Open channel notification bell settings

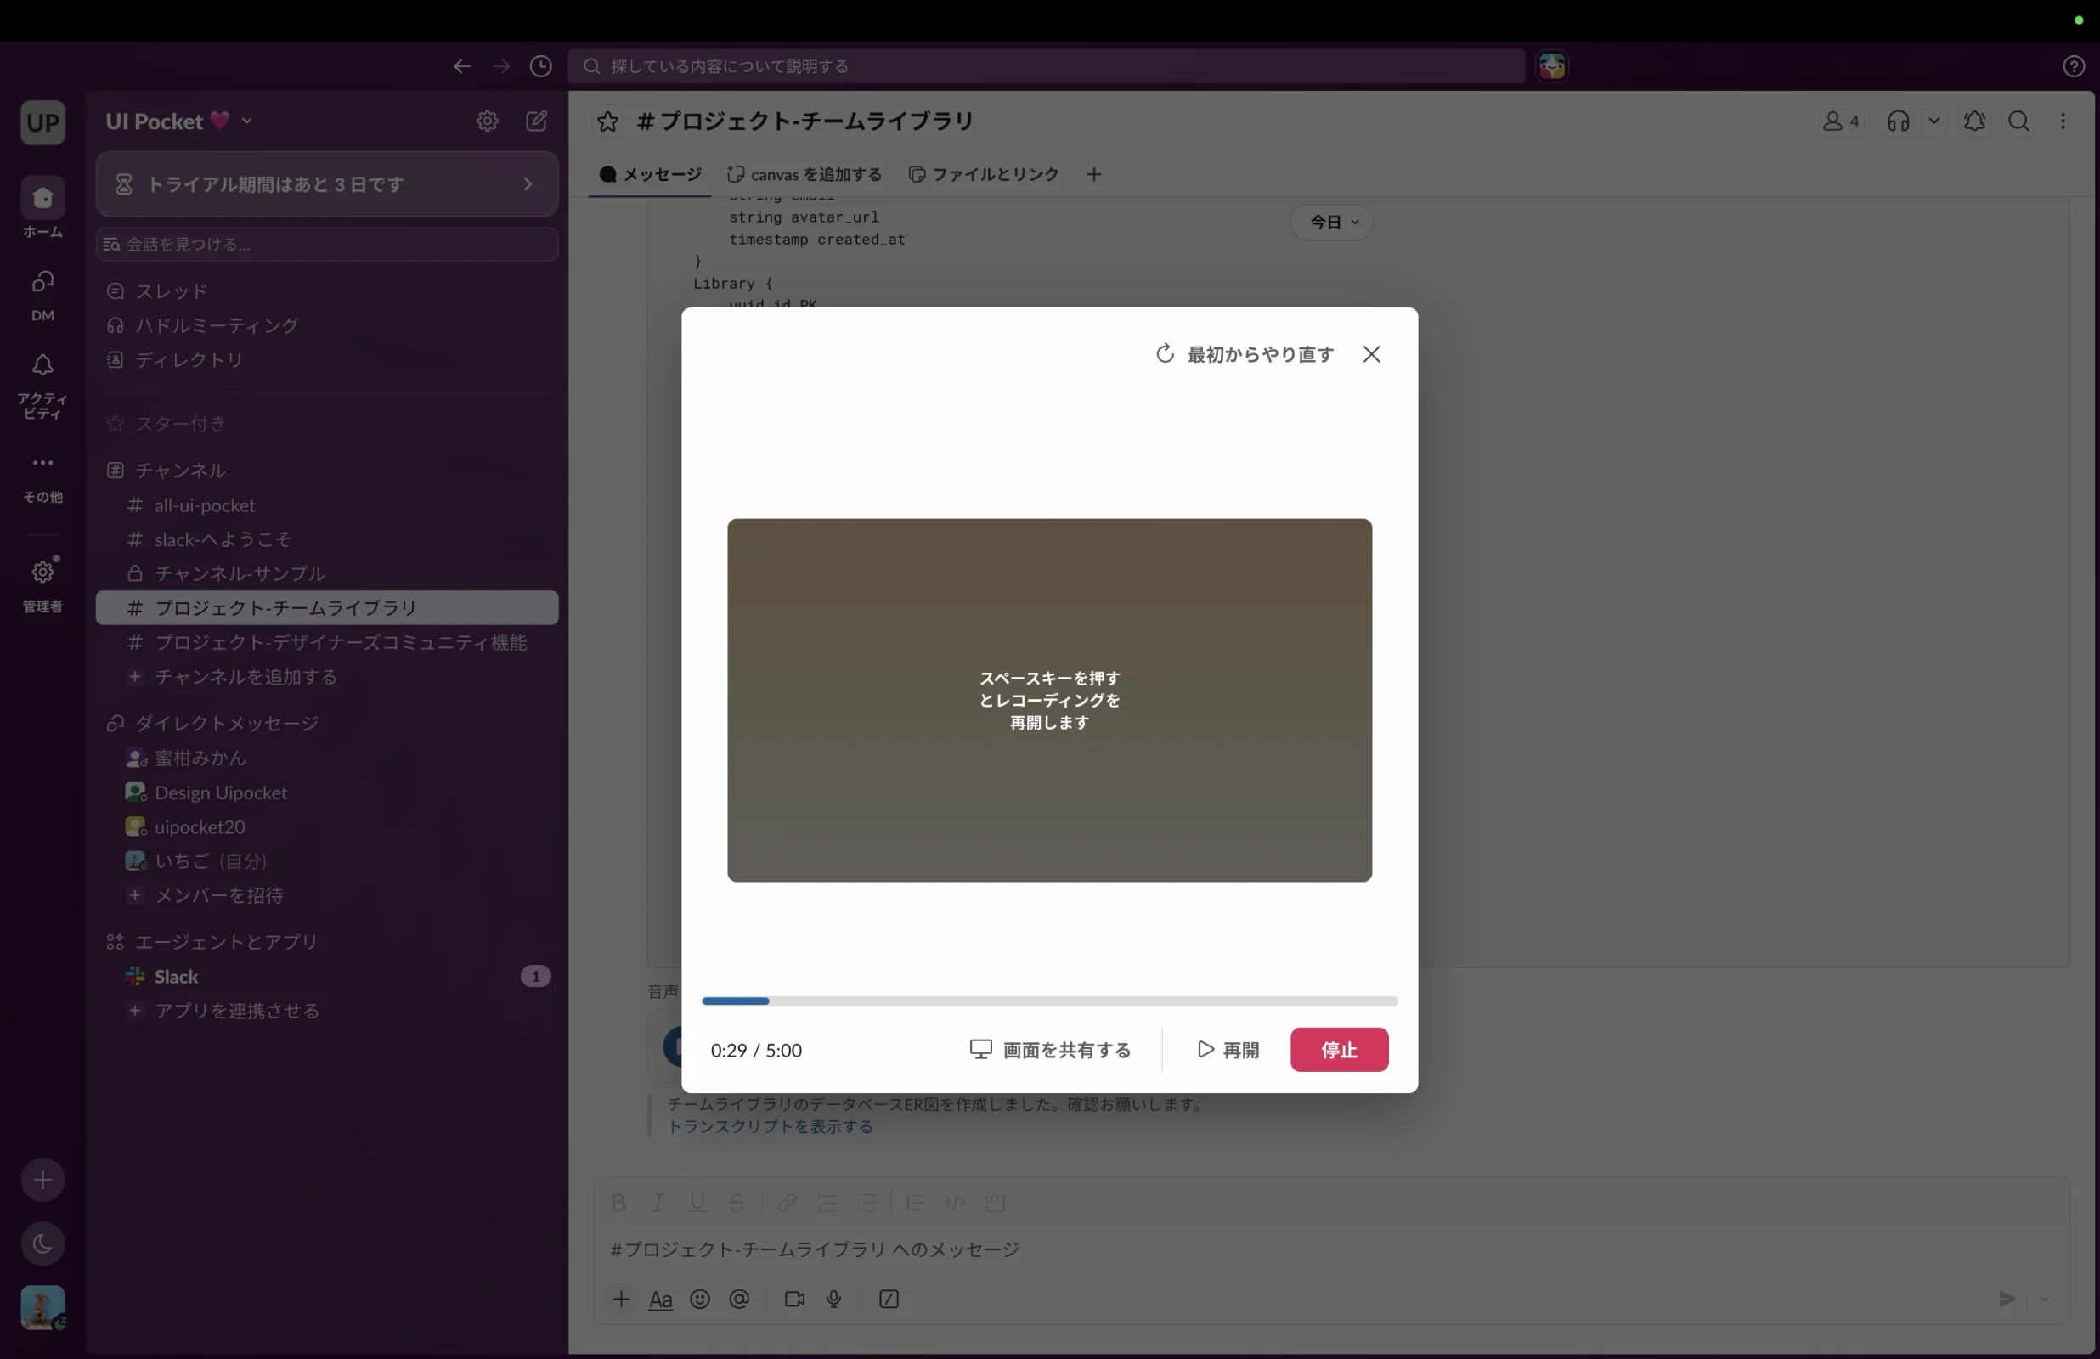click(1975, 121)
